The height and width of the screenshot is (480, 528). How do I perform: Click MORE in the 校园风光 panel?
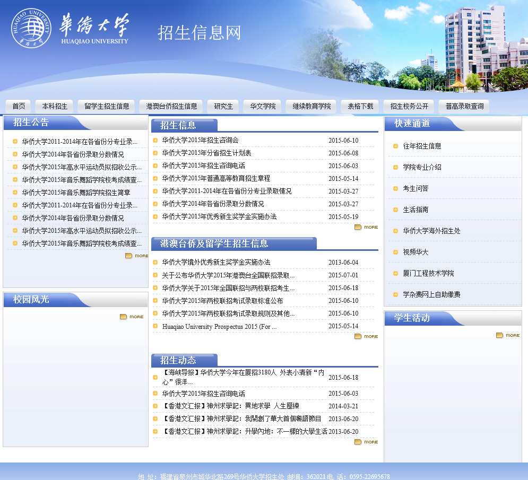(132, 317)
